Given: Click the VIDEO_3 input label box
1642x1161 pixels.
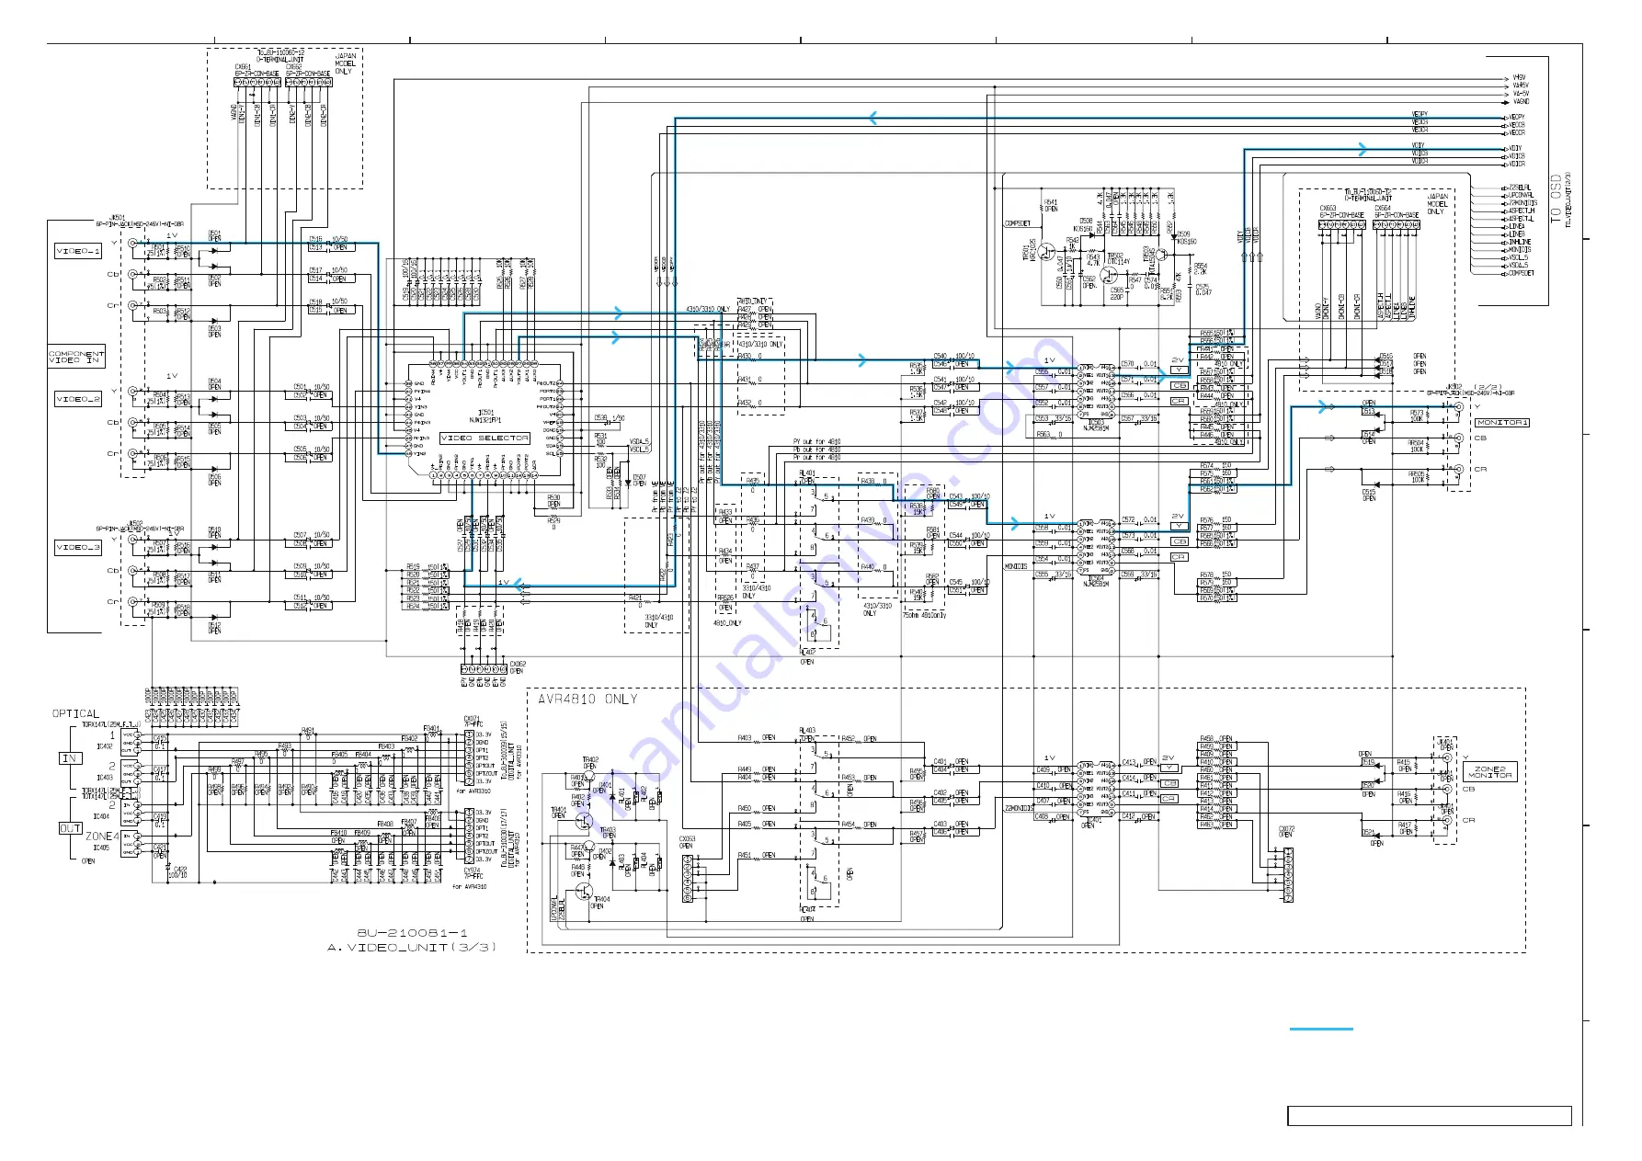Looking at the screenshot, I should click(78, 547).
